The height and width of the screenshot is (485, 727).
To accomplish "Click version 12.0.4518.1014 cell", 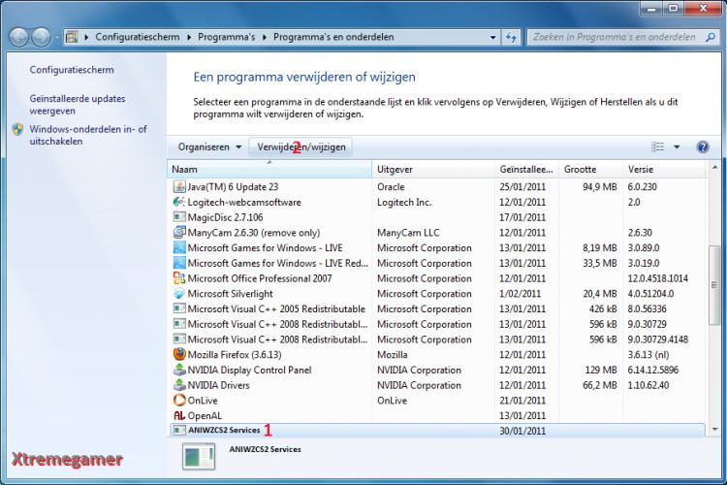I will click(x=658, y=278).
